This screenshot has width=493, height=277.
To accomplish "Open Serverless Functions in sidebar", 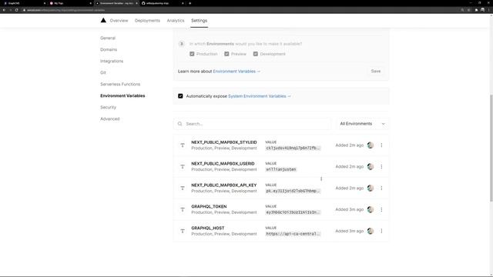I will (120, 84).
